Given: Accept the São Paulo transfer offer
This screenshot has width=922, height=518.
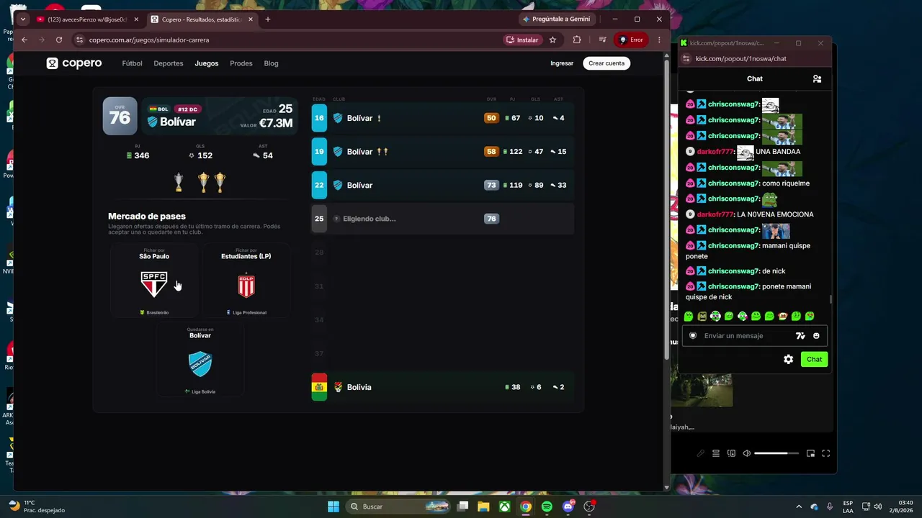Looking at the screenshot, I should pyautogui.click(x=154, y=281).
